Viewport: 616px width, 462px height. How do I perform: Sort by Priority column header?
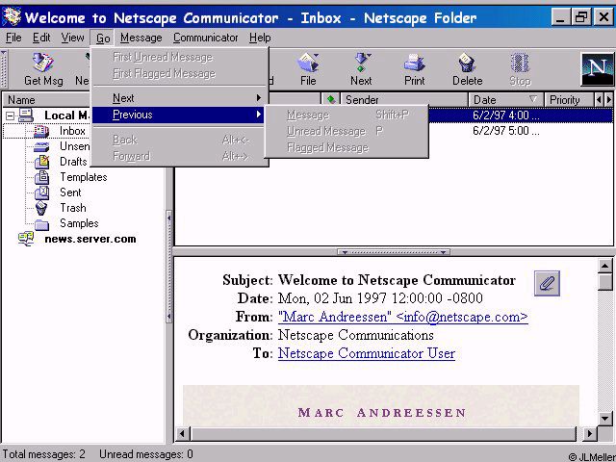click(x=569, y=99)
